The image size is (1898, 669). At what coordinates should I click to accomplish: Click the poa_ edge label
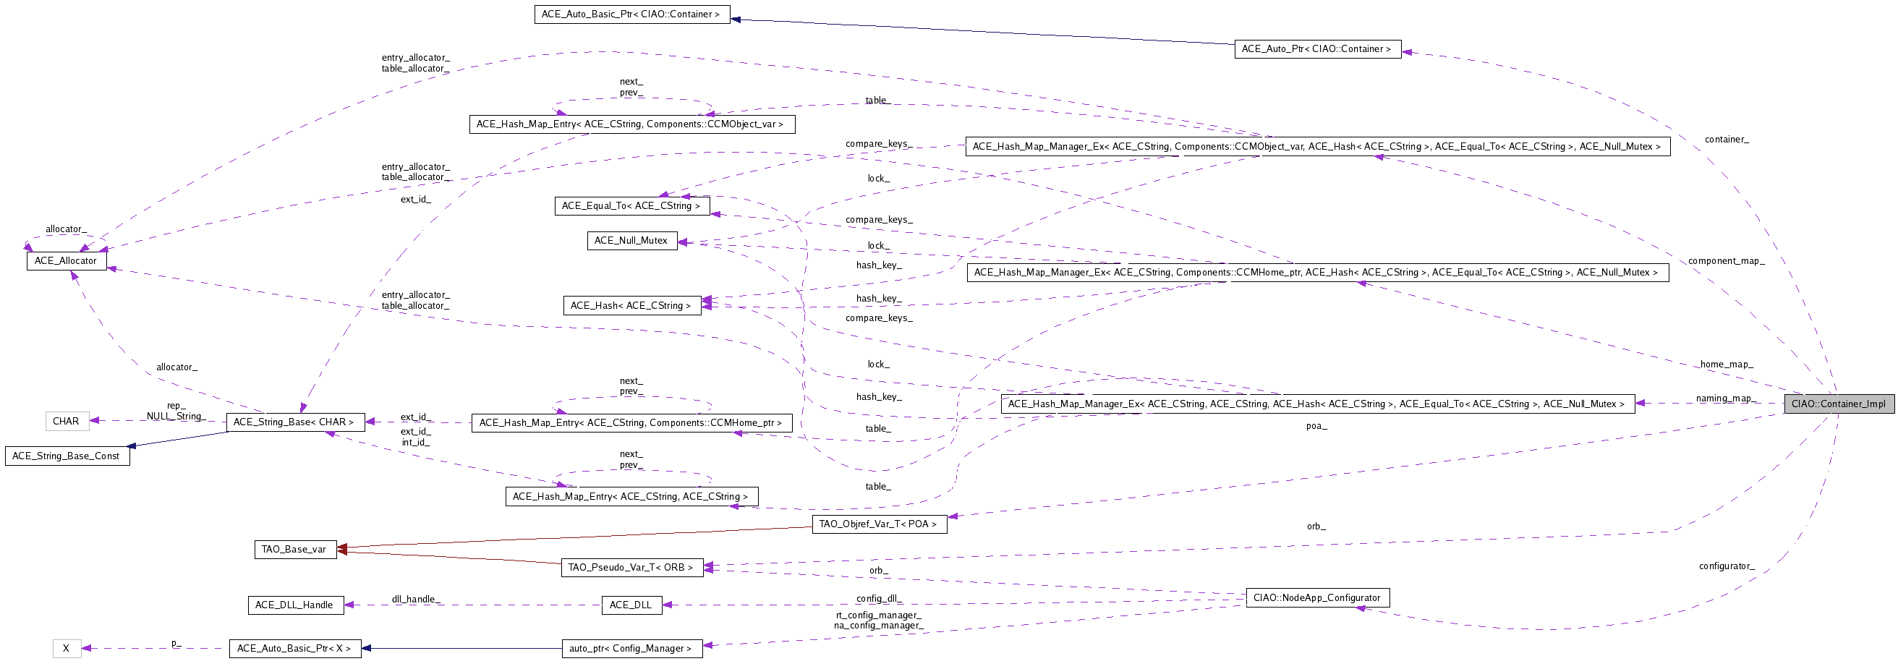1316,426
